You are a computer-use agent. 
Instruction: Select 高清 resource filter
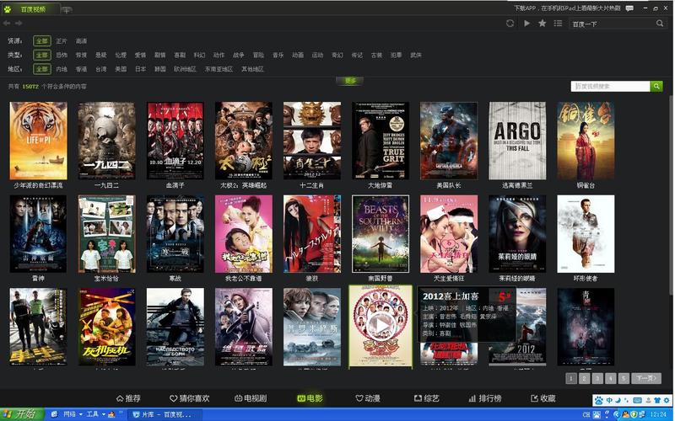(81, 41)
